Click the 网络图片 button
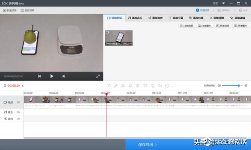The height and width of the screenshot is (150, 251). 241,26
